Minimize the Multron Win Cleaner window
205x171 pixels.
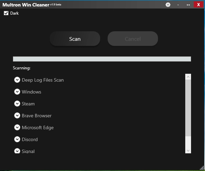pyautogui.click(x=178, y=5)
